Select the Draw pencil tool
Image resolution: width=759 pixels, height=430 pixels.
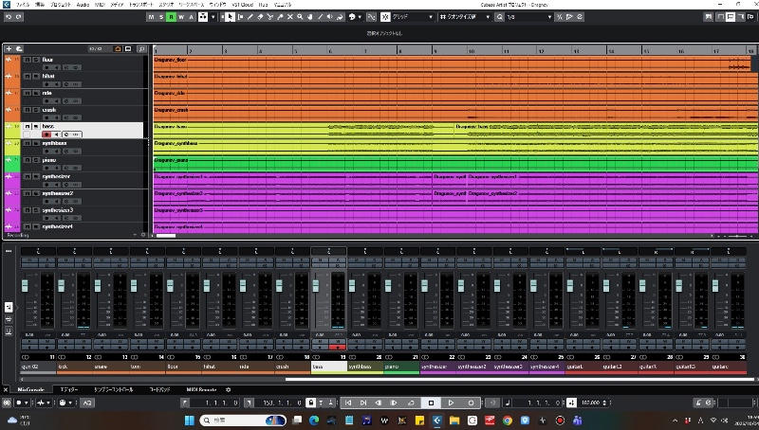250,17
